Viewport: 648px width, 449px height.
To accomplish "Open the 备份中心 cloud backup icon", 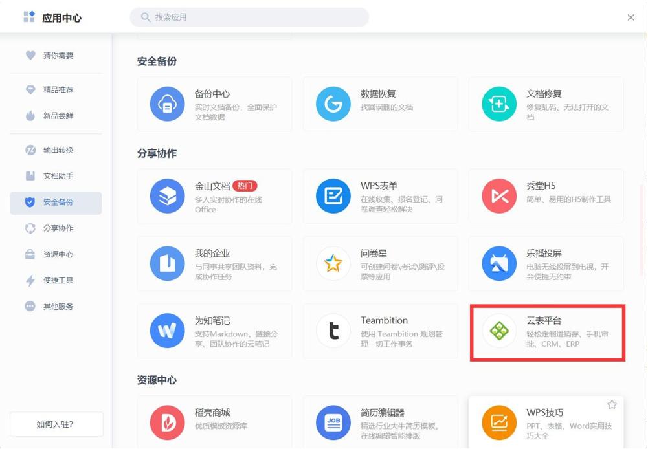I will (168, 104).
